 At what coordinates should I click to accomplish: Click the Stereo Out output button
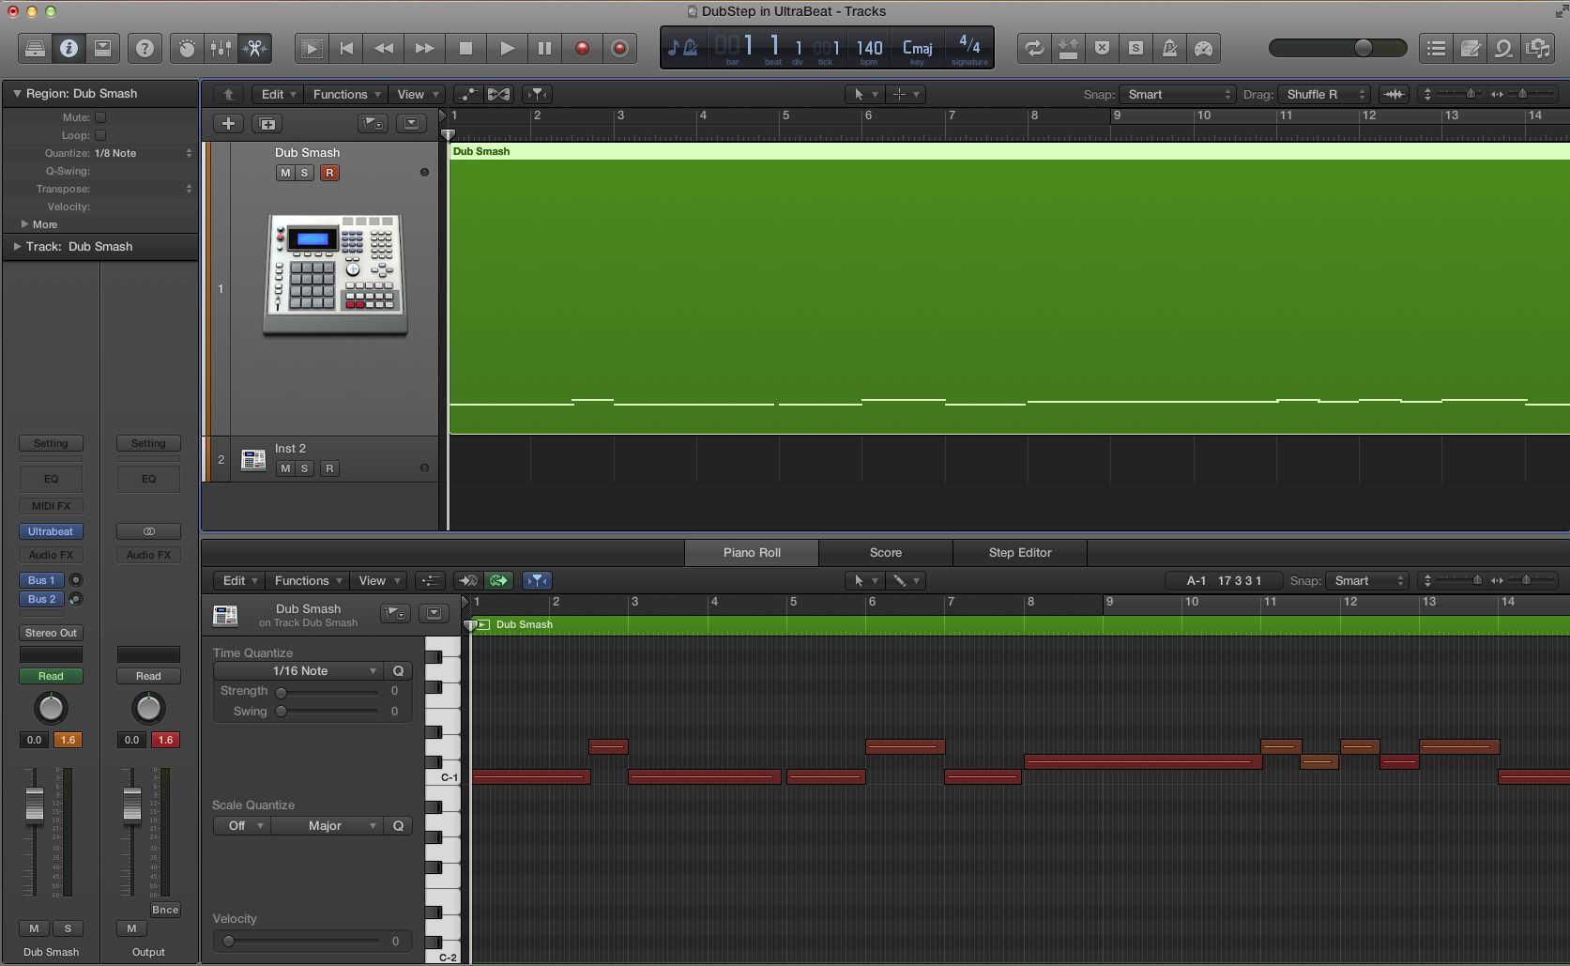point(51,633)
